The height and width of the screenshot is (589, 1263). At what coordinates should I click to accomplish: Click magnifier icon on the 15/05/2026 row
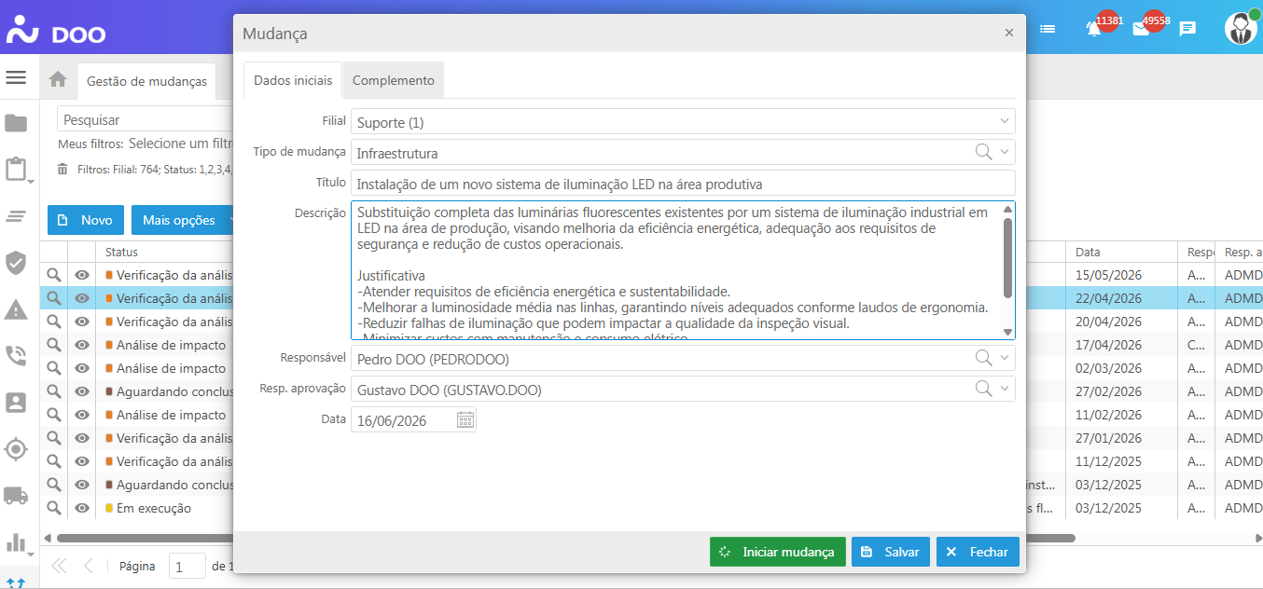click(x=54, y=275)
